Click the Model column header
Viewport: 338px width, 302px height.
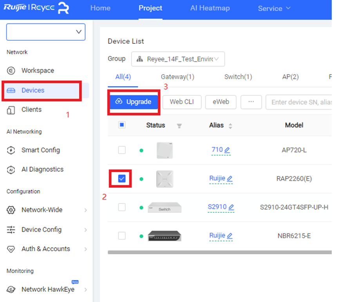[294, 125]
